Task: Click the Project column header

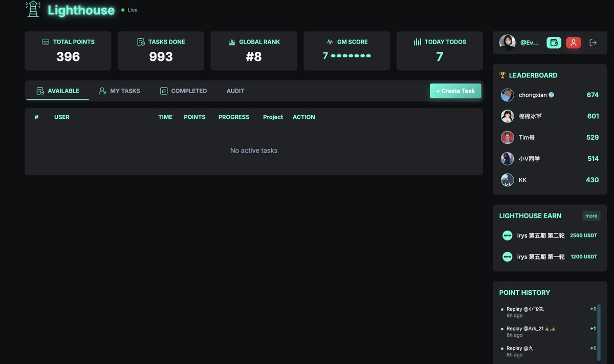Action: 273,117
